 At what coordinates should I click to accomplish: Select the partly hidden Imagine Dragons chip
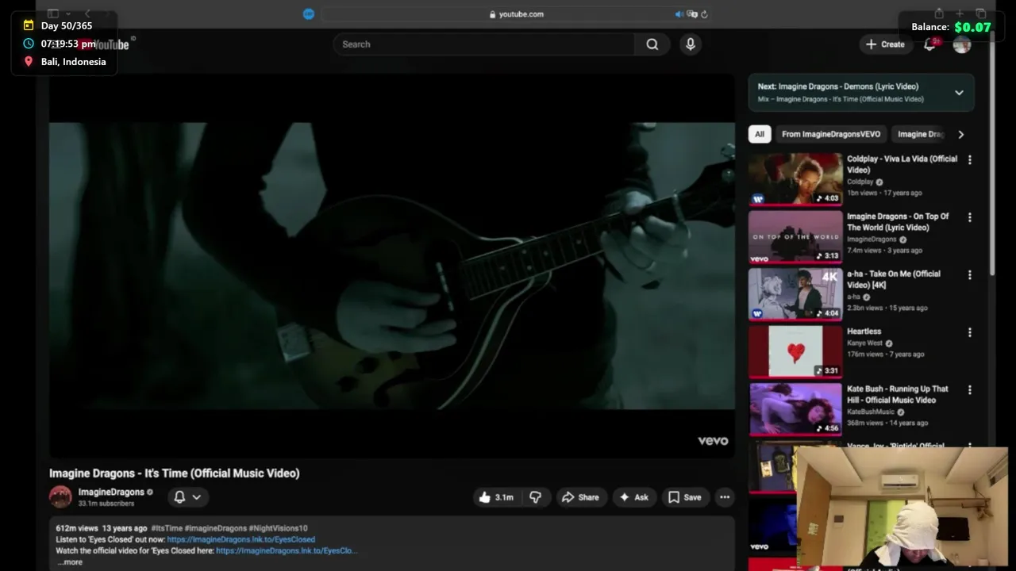point(920,134)
